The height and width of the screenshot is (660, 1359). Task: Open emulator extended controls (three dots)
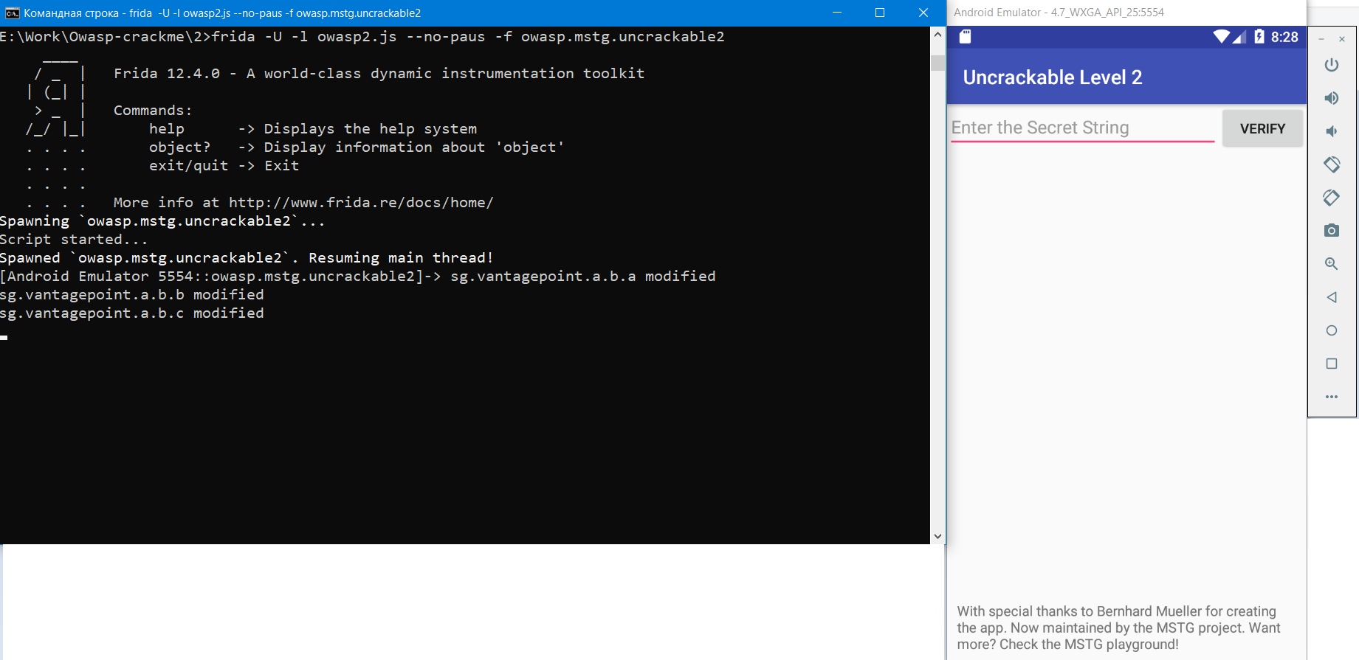coord(1332,397)
